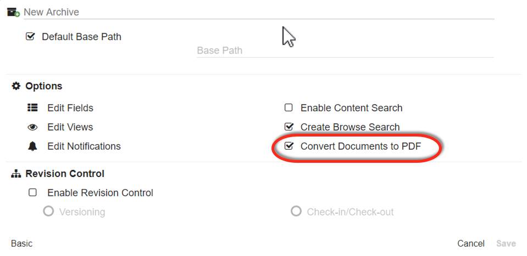Open the Edit Views link
This screenshot has height=256, width=527.
pyautogui.click(x=70, y=127)
